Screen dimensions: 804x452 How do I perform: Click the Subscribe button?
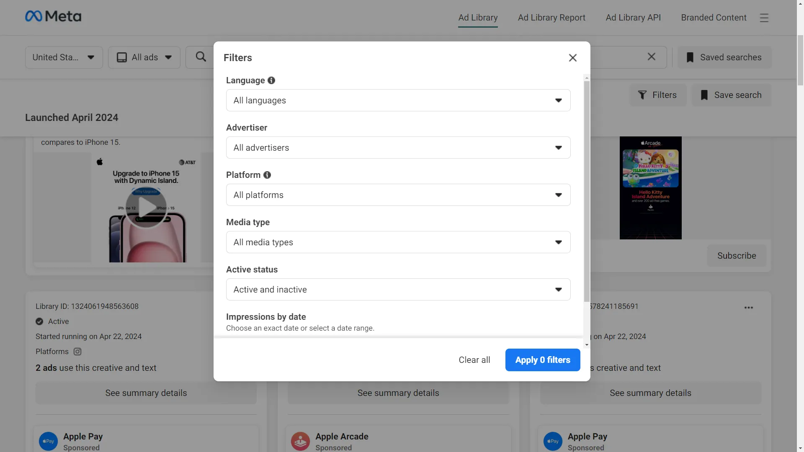pos(737,256)
